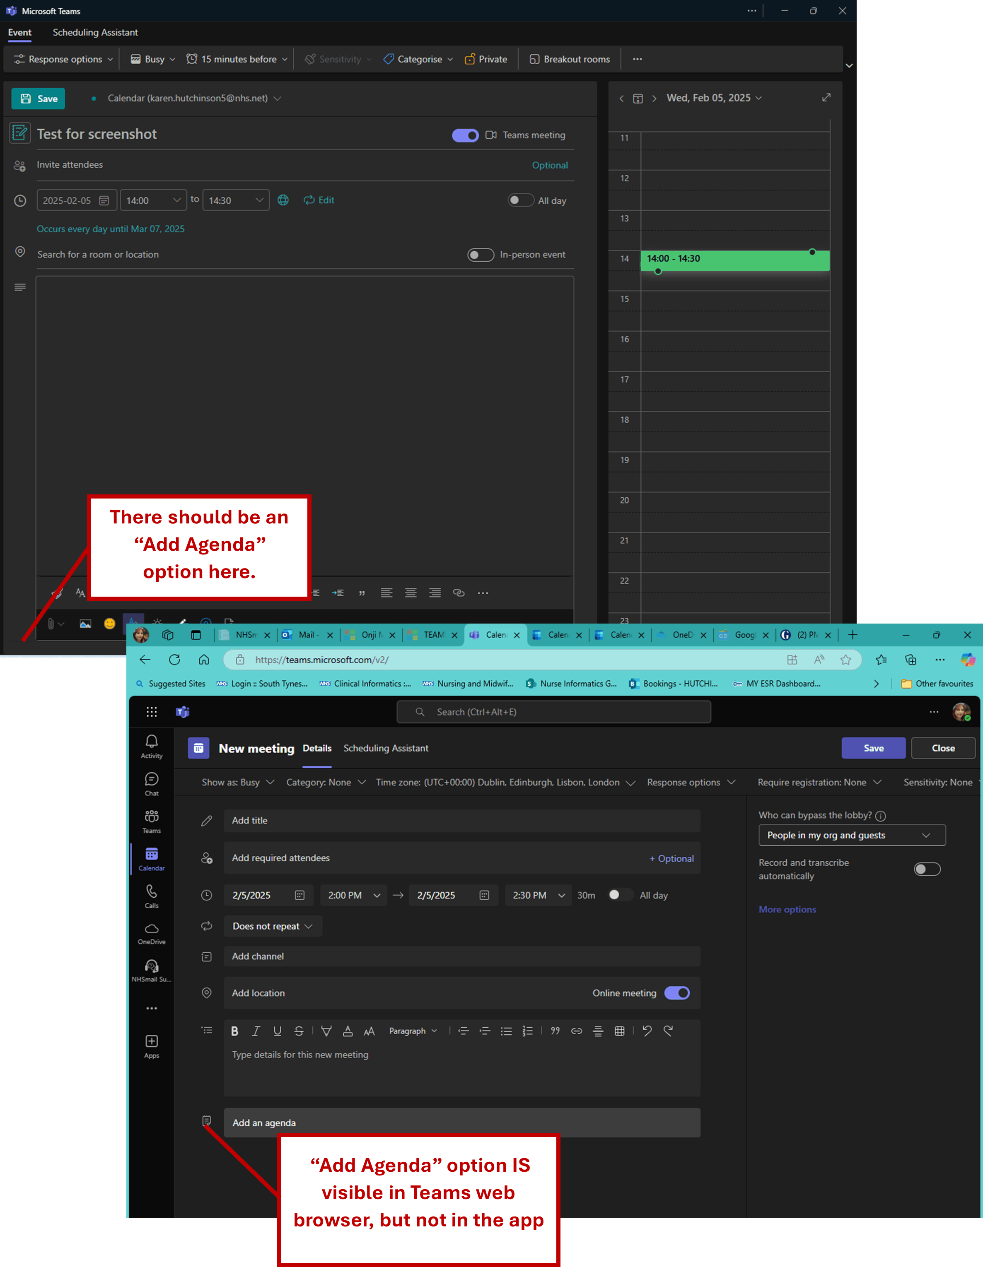The height and width of the screenshot is (1267, 983).
Task: Expand the Does not repeat dropdown
Action: click(273, 926)
